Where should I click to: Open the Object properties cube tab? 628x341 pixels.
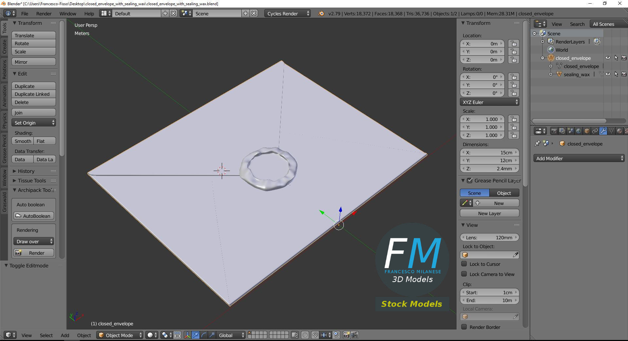587,131
